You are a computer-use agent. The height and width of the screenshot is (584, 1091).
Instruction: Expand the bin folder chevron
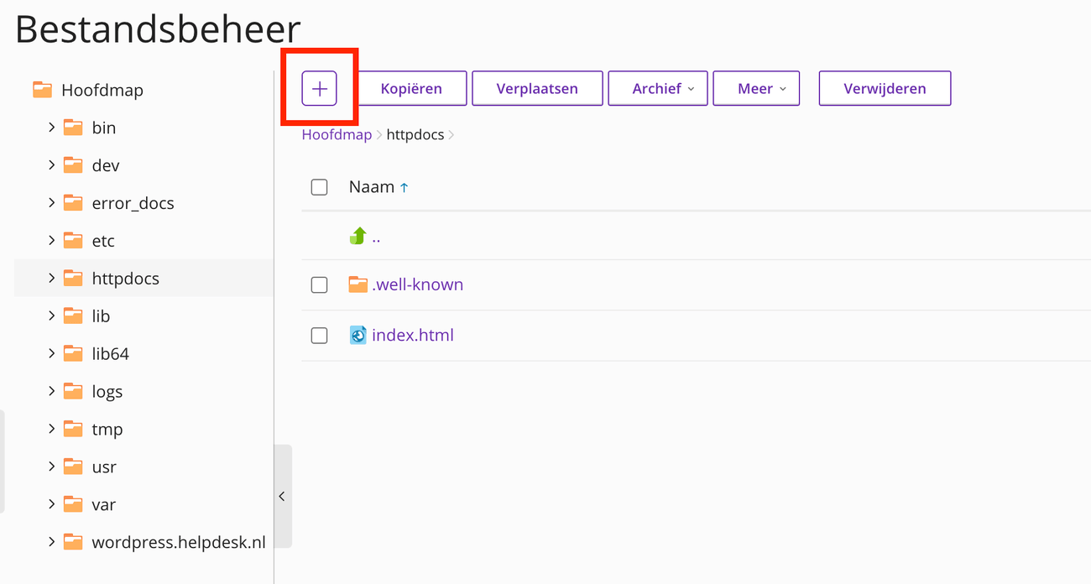(x=52, y=128)
